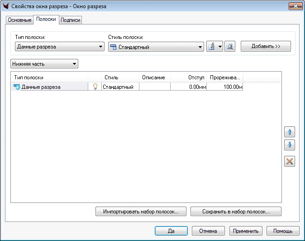305x241 pixels.
Task: Expand the Стиль полоски combo box
Action: coord(156,47)
